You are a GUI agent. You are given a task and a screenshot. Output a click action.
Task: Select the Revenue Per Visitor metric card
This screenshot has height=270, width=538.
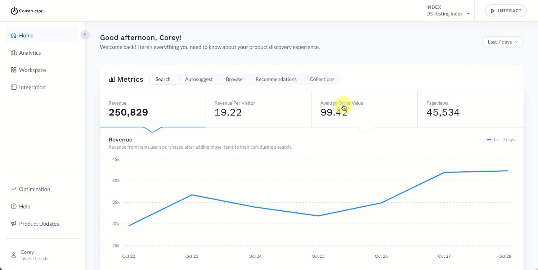click(x=259, y=109)
